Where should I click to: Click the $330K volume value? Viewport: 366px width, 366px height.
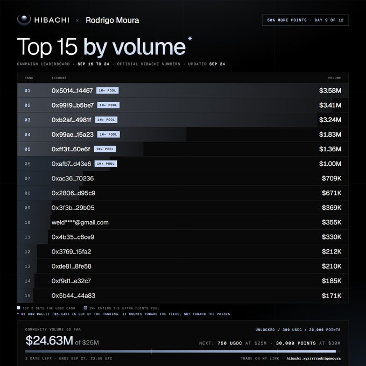[x=332, y=237]
